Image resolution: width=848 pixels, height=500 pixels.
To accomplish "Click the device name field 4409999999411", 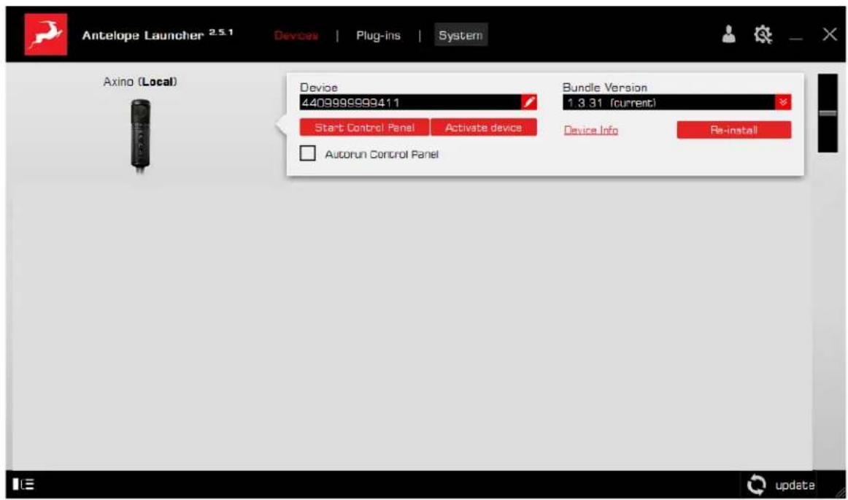I will 410,102.
